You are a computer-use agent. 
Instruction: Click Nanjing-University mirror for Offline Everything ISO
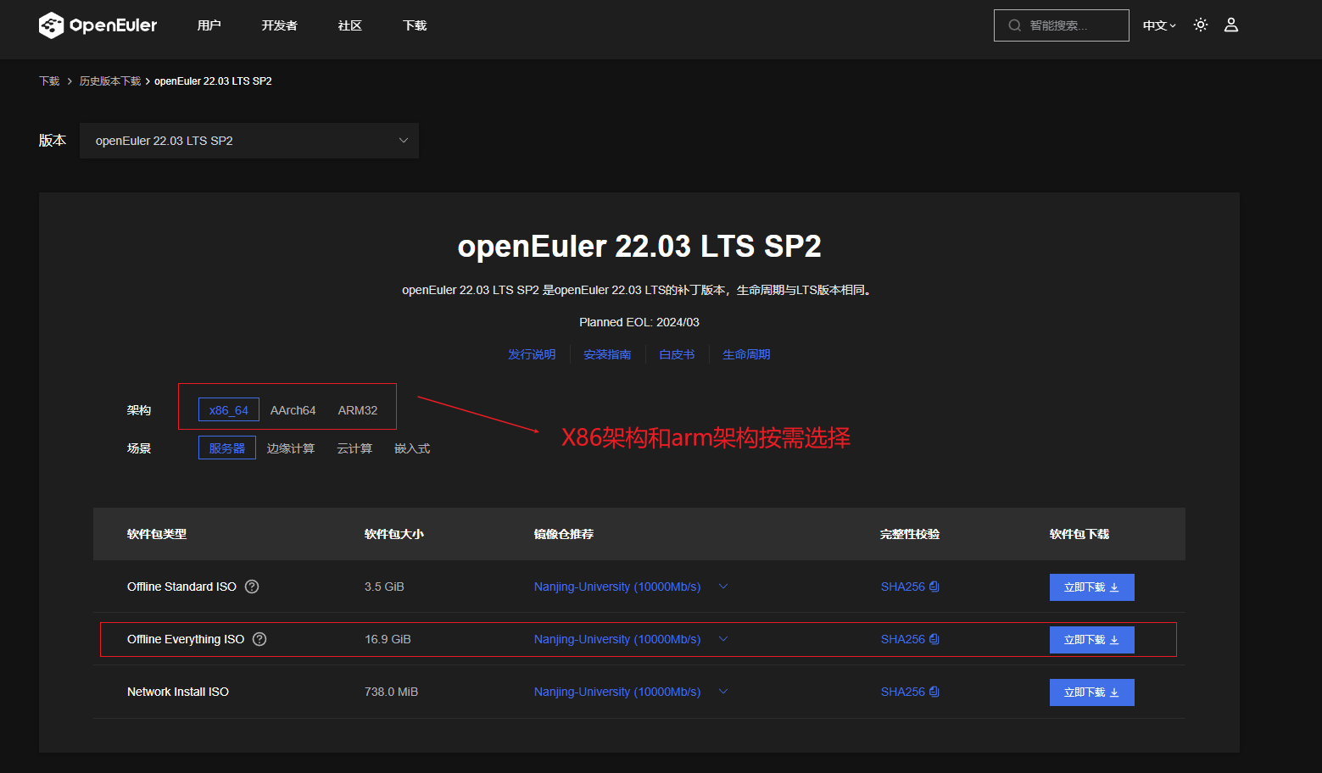click(617, 639)
